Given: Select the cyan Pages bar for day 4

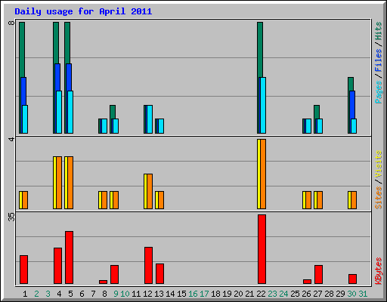Looking at the screenshot, I should [x=59, y=112].
